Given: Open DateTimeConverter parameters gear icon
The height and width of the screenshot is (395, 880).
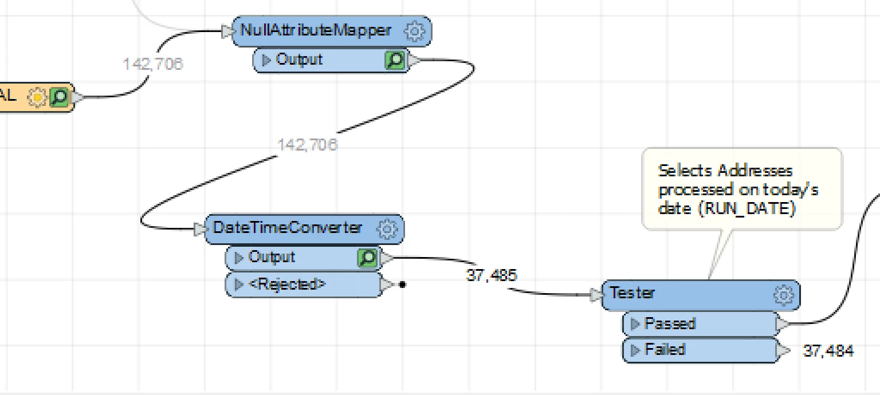Looking at the screenshot, I should tap(388, 229).
